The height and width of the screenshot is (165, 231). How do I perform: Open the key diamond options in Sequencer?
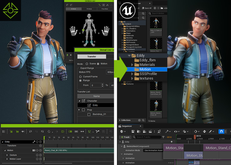[x=197, y=131]
